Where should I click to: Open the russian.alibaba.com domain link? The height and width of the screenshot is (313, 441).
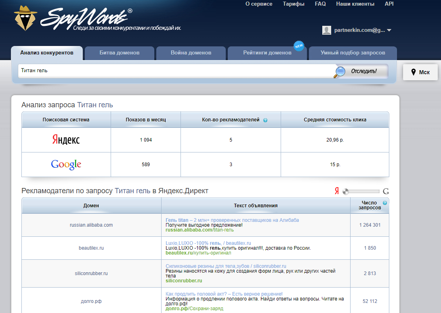click(x=91, y=225)
